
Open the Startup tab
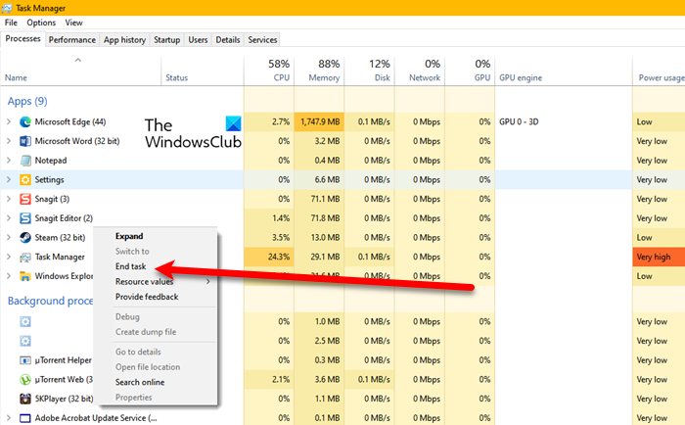(x=166, y=40)
